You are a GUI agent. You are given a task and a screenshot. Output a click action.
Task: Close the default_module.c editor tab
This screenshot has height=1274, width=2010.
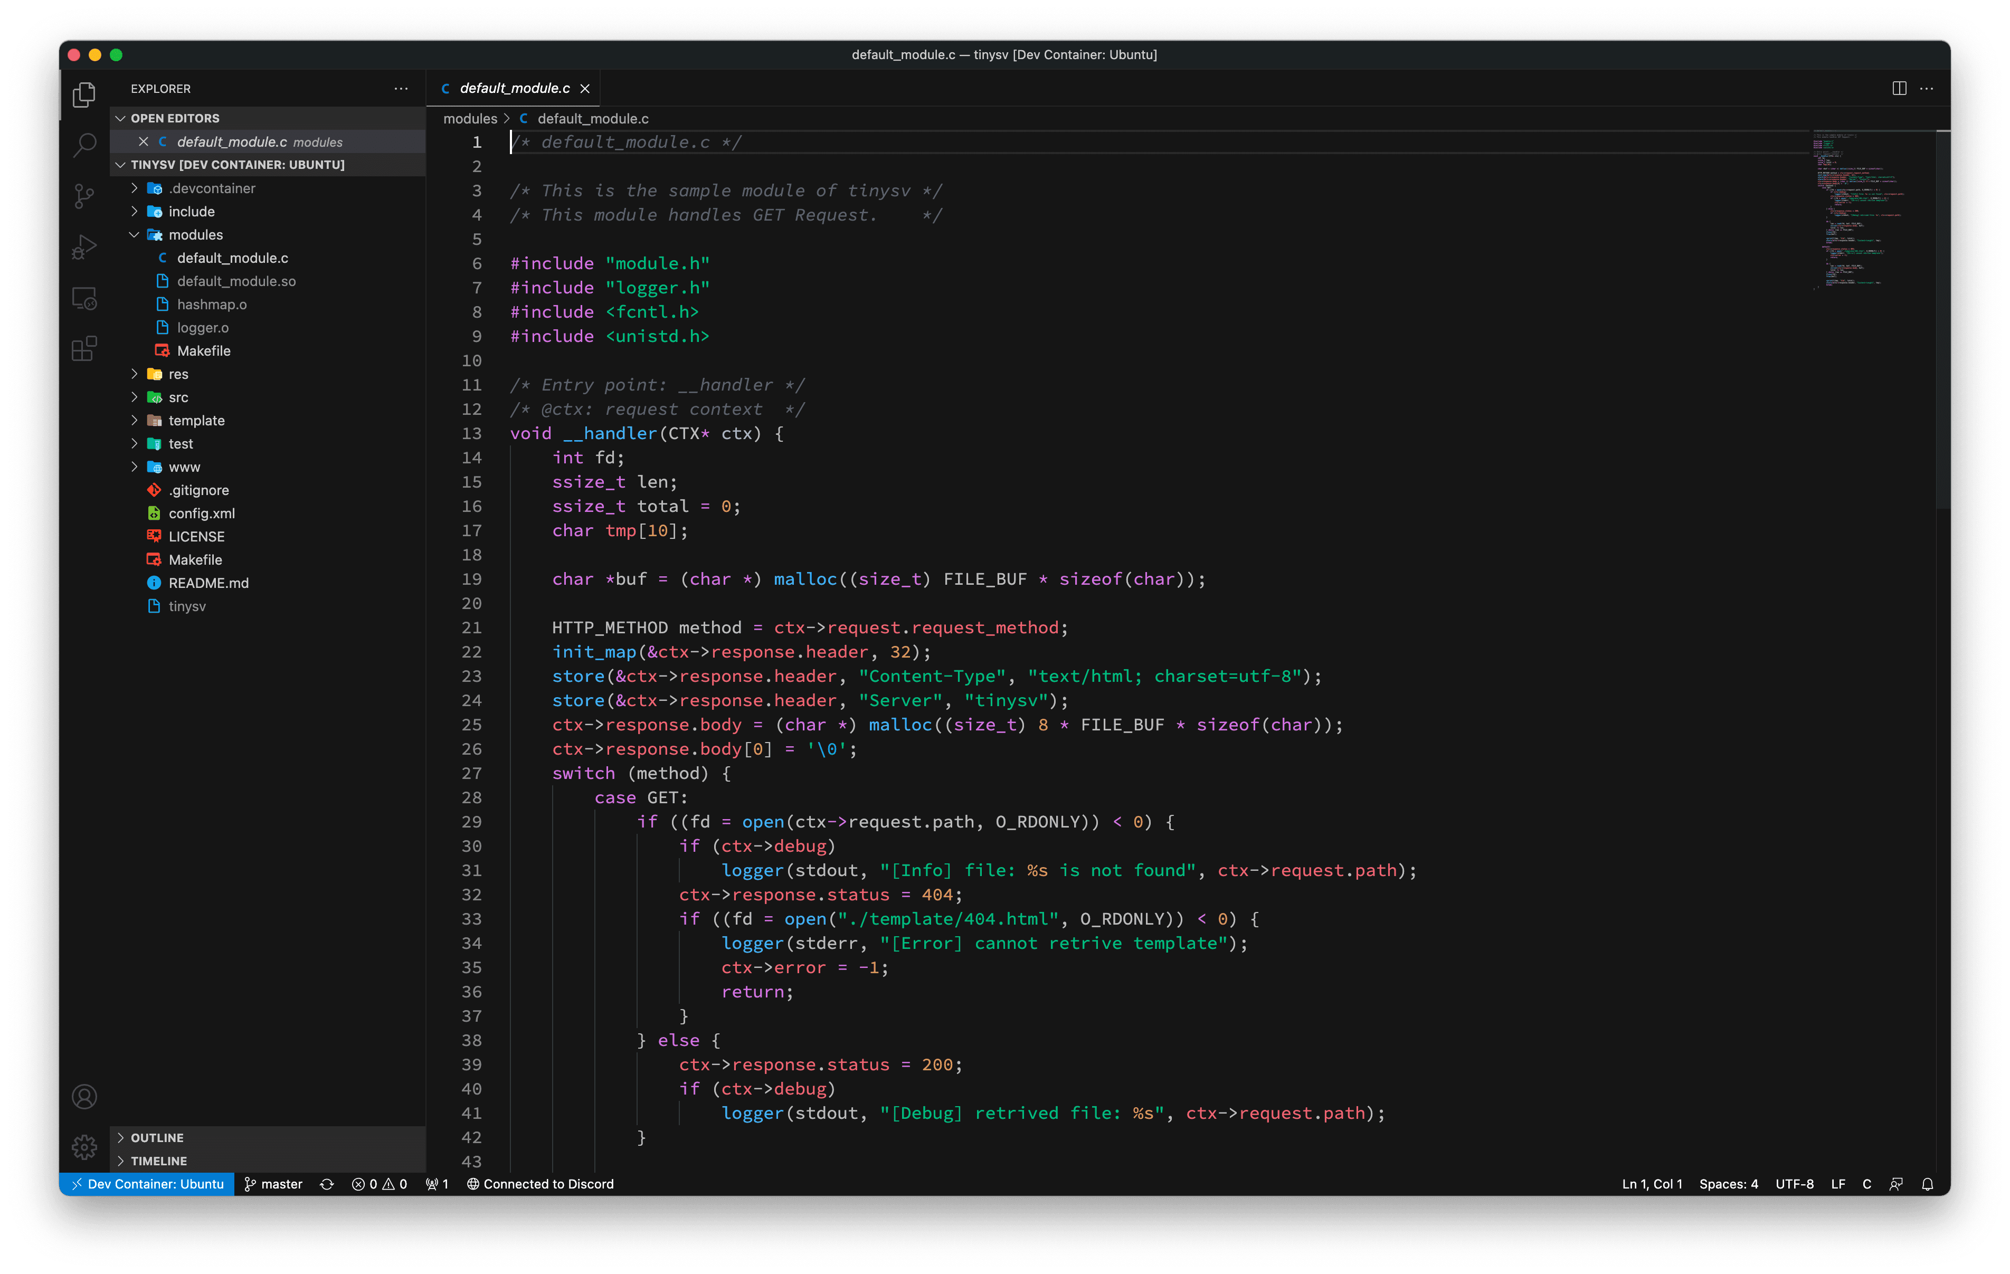click(x=585, y=89)
